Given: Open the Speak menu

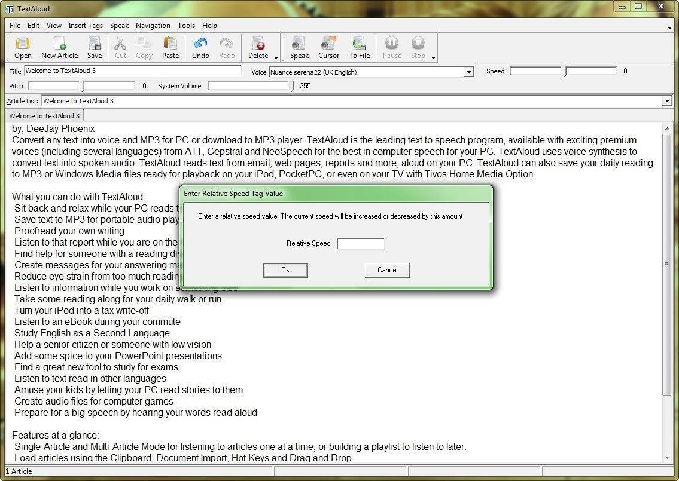Looking at the screenshot, I should point(119,26).
